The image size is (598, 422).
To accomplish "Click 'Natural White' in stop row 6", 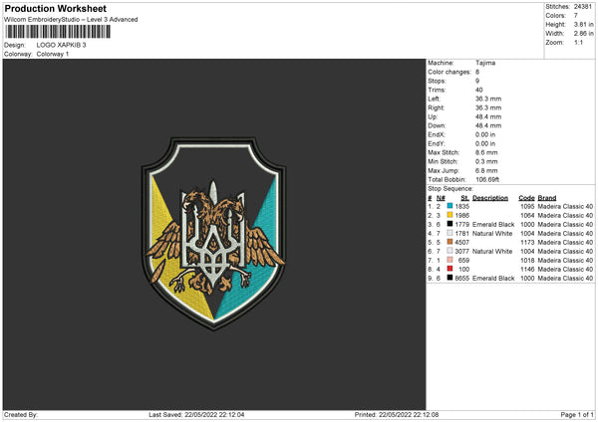I will tap(492, 251).
